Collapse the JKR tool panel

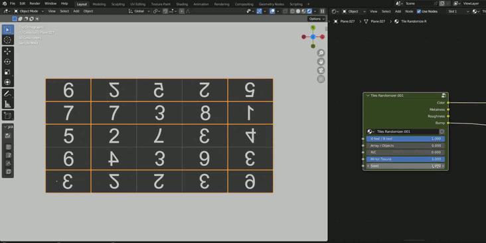(5, 127)
